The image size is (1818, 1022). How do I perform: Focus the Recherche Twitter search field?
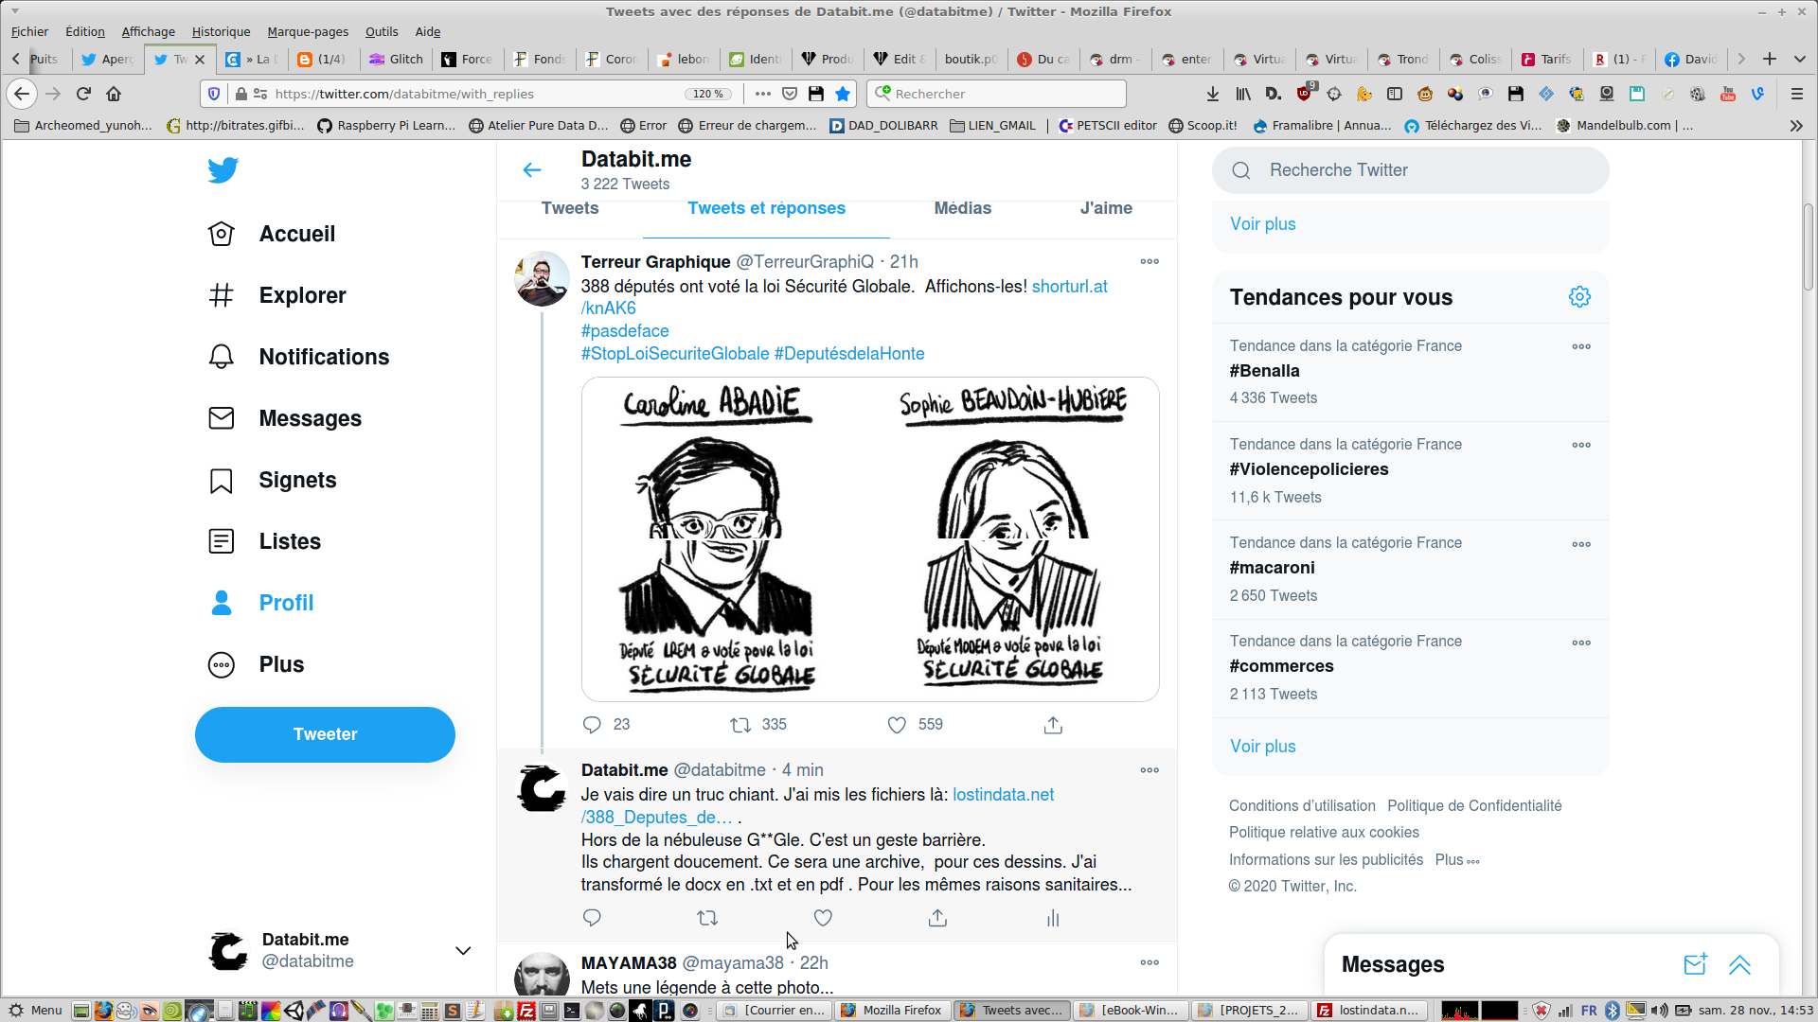tap(1411, 170)
